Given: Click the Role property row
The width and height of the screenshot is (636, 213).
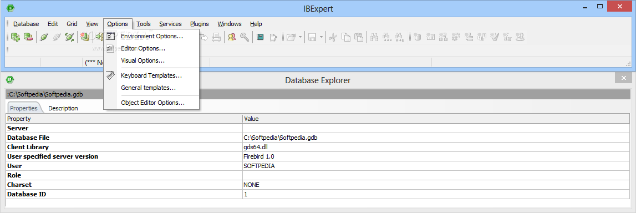Looking at the screenshot, I should pos(318,175).
